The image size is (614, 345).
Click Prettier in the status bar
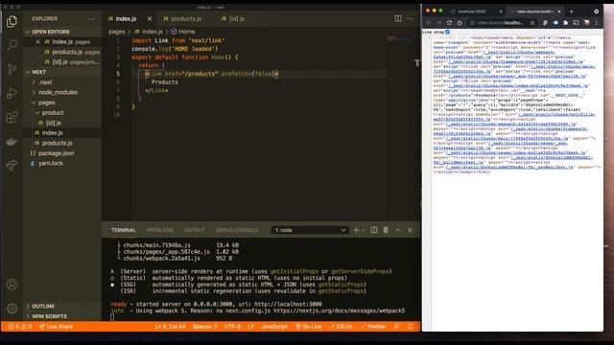[373, 326]
